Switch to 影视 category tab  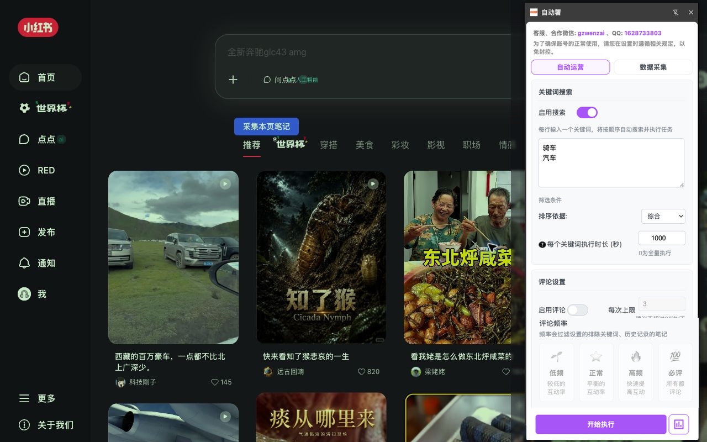[436, 145]
